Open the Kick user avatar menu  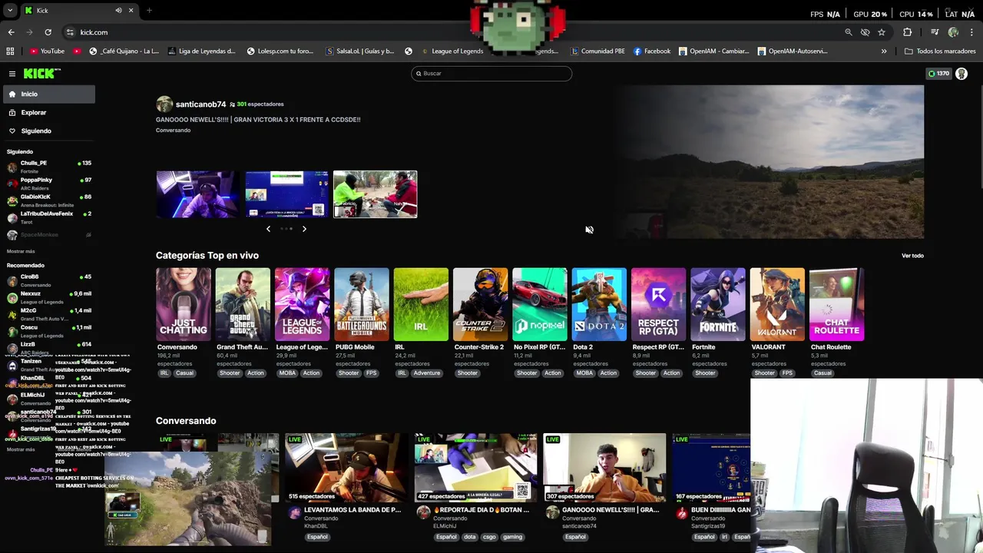[x=961, y=74]
